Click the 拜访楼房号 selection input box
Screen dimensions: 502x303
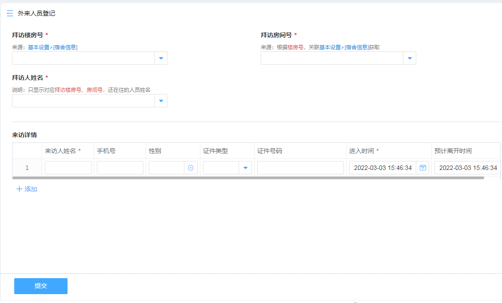(x=83, y=58)
